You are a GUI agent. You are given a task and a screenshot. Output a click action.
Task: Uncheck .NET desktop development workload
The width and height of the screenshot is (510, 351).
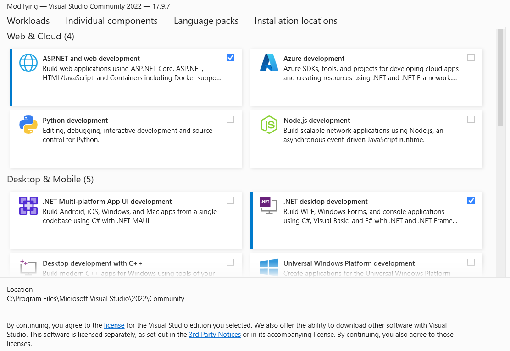[471, 201]
